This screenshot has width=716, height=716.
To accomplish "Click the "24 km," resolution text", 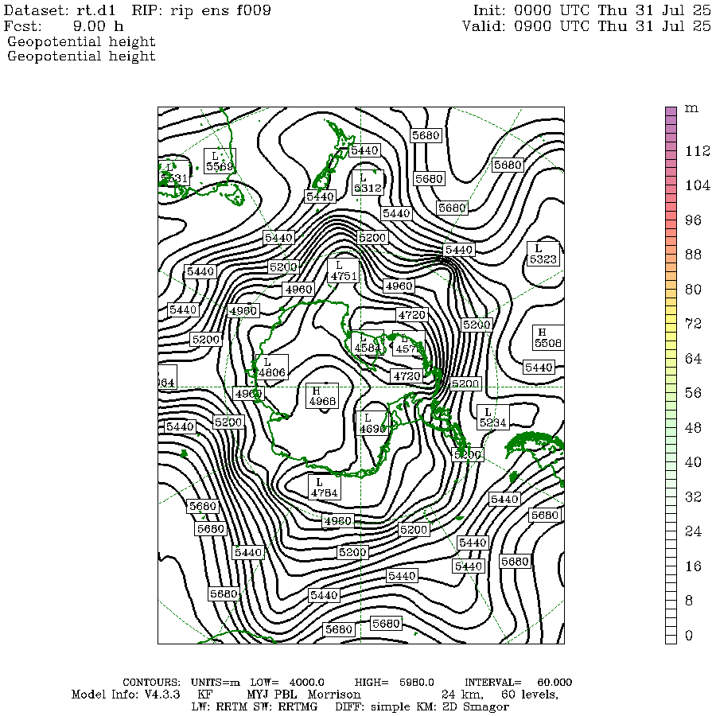I will pyautogui.click(x=462, y=695).
